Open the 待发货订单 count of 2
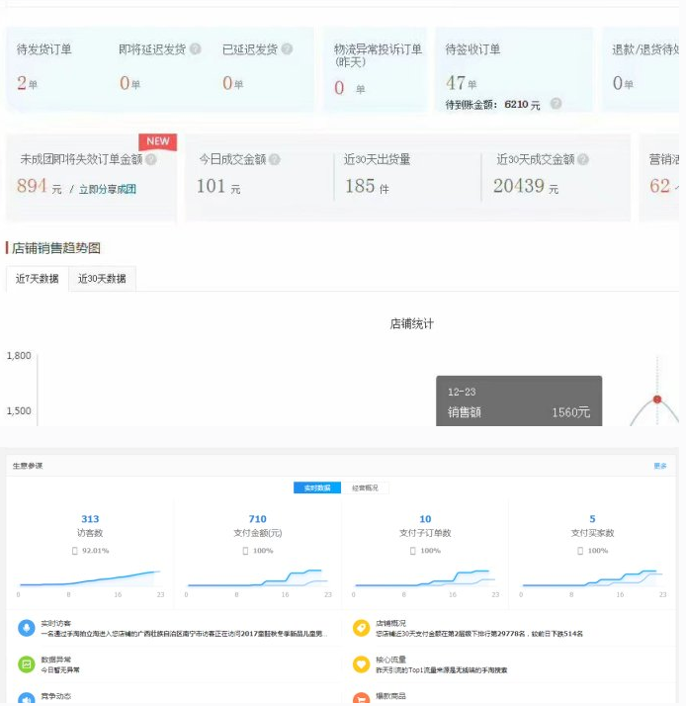 pyautogui.click(x=22, y=83)
